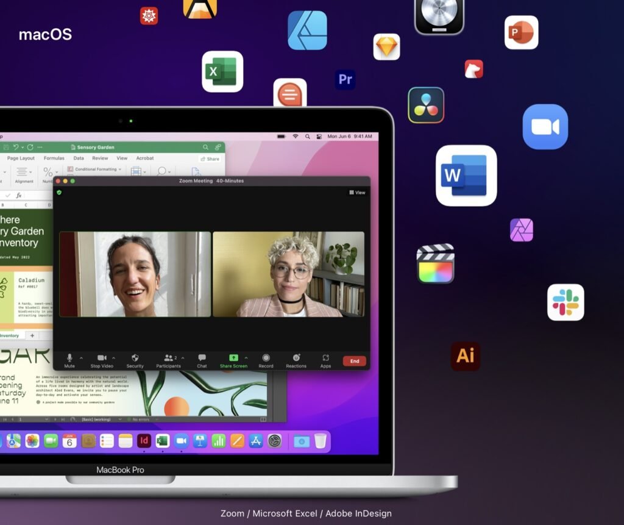Click the search magnifier in Excel title bar

click(x=205, y=147)
